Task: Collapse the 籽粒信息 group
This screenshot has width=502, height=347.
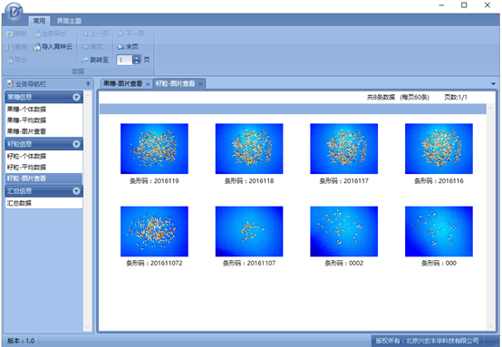Action: (76, 144)
